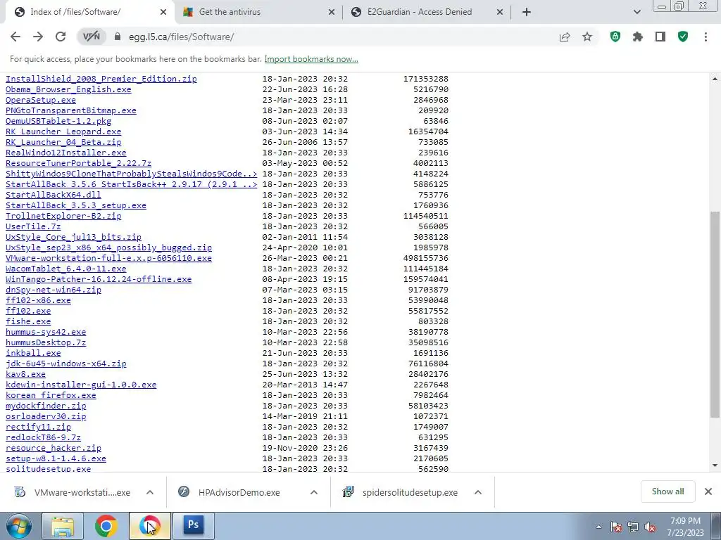Image resolution: width=721 pixels, height=540 pixels.
Task: Click Import bookmarks now link
Action: [x=311, y=59]
